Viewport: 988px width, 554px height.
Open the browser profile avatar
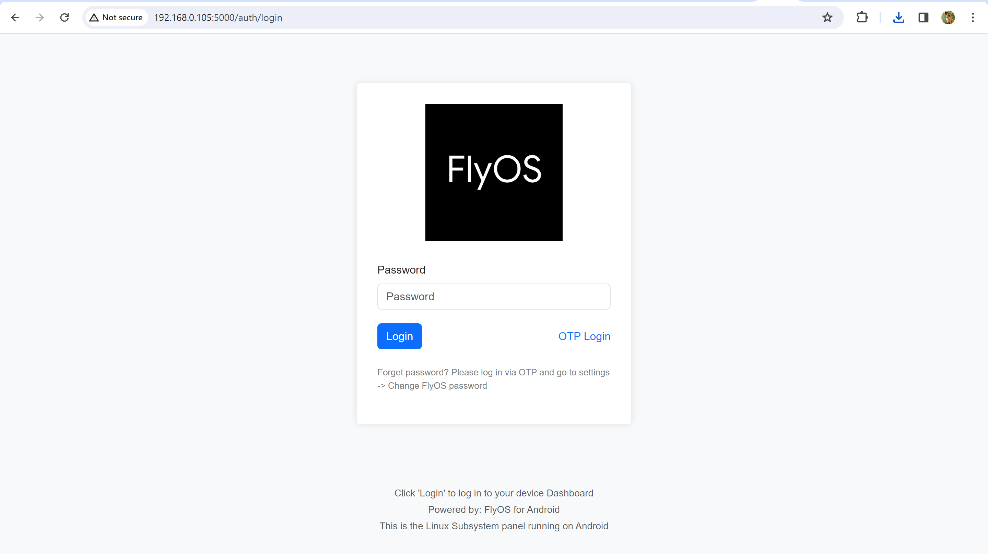click(x=948, y=17)
